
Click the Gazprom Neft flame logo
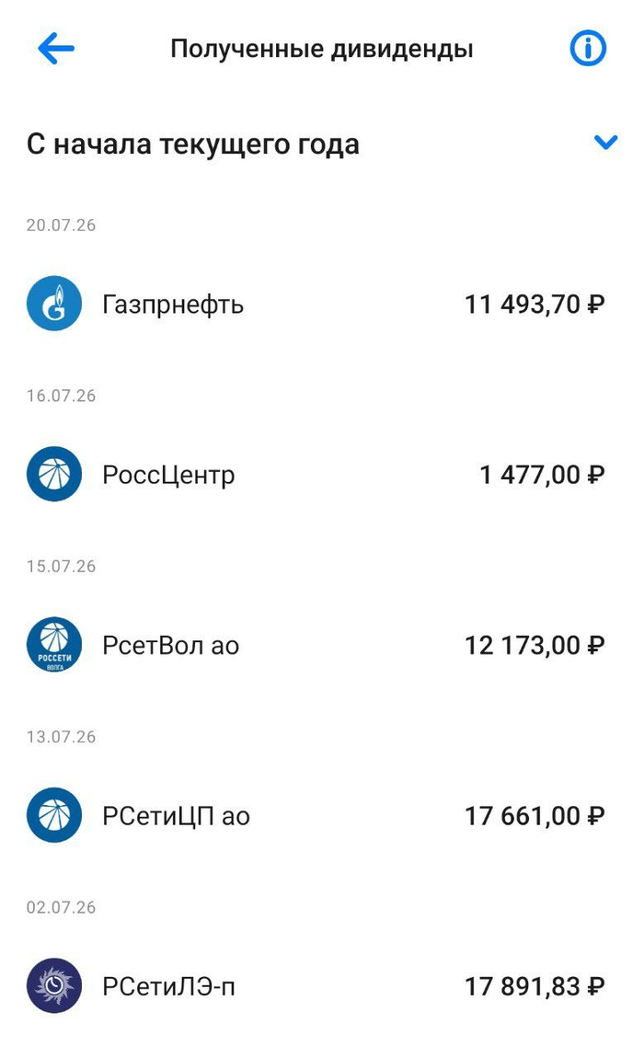click(x=54, y=304)
